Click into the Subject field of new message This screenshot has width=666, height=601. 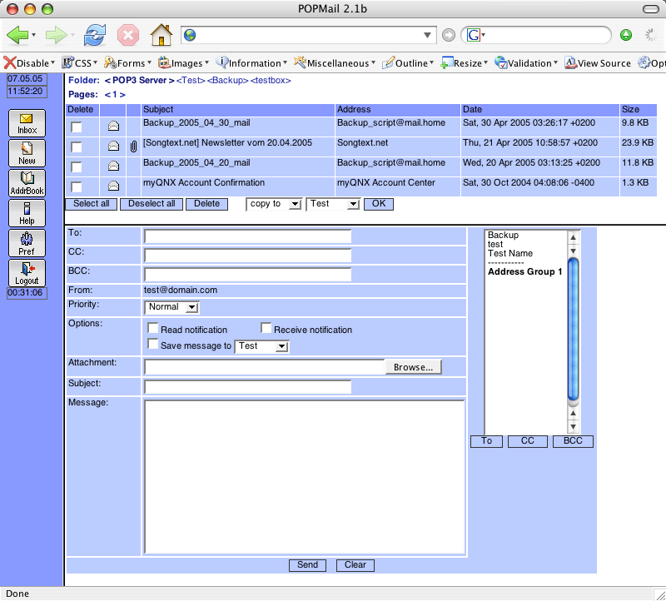coord(247,387)
